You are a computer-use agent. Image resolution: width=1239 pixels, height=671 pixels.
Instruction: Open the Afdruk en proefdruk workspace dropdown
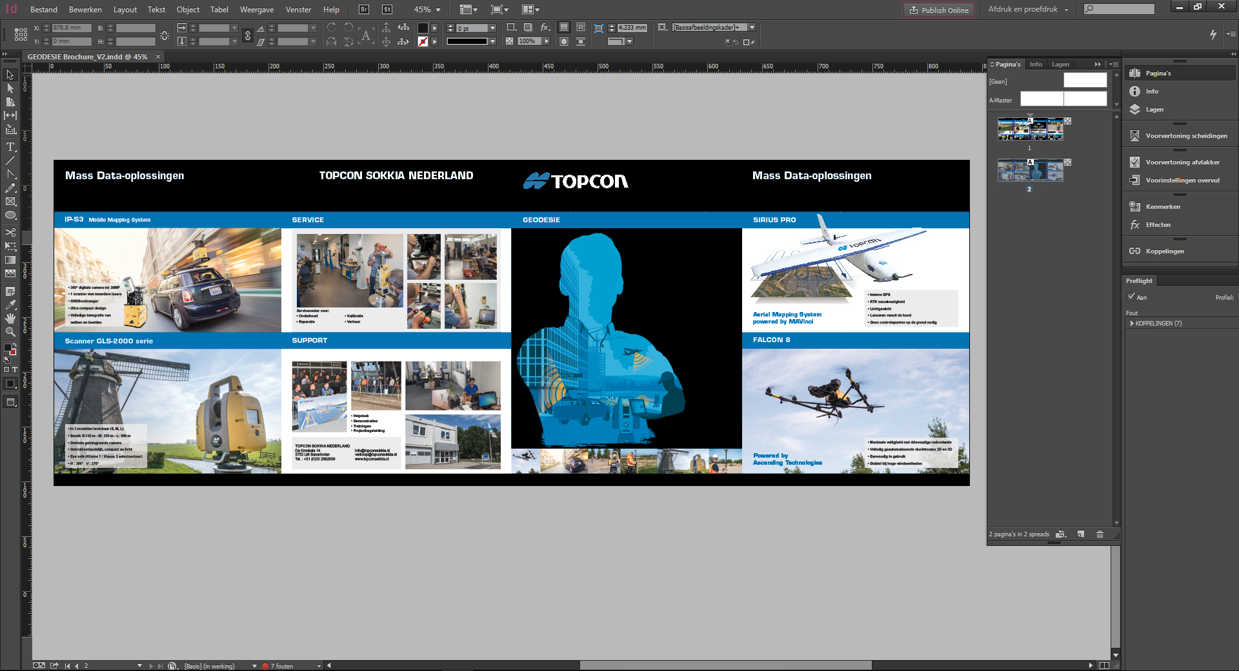coord(1029,10)
